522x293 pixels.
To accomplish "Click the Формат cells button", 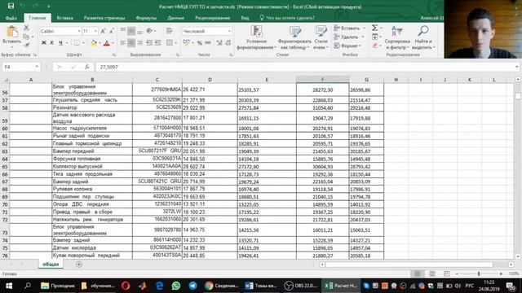I will [x=348, y=46].
